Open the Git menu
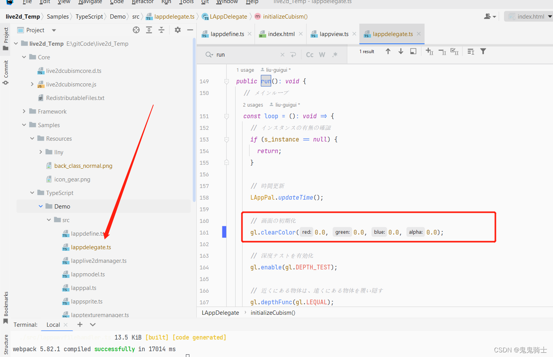This screenshot has height=357, width=553. tap(205, 2)
